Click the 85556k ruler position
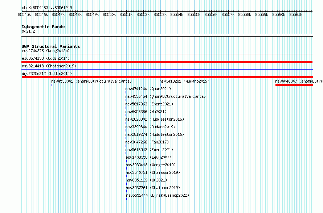This screenshot has width=323, height=213. pos(211,14)
